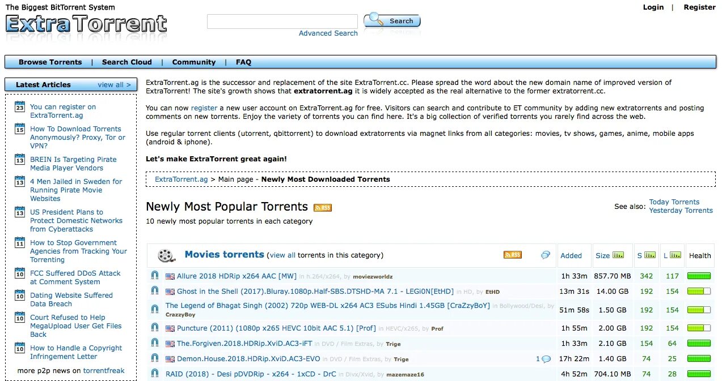The height and width of the screenshot is (381, 722).
Task: Click magnet icon for Allure 2018 HDRip
Action: click(155, 276)
